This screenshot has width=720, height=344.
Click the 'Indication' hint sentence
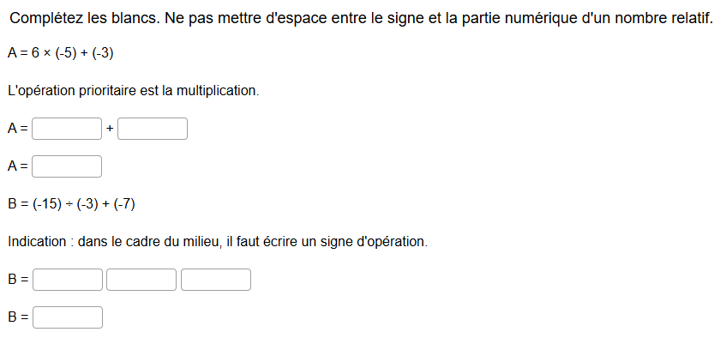coord(218,242)
